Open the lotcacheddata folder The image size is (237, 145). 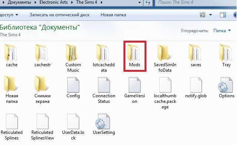tap(104, 58)
